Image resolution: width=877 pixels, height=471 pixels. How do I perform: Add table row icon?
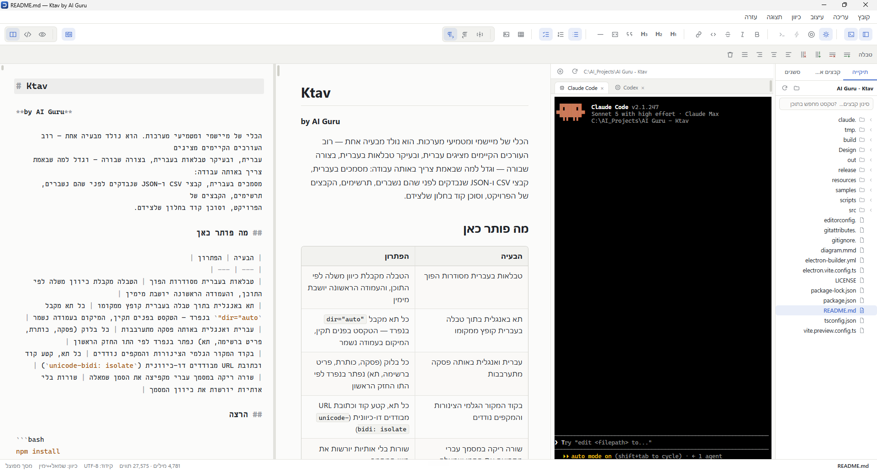pyautogui.click(x=847, y=55)
